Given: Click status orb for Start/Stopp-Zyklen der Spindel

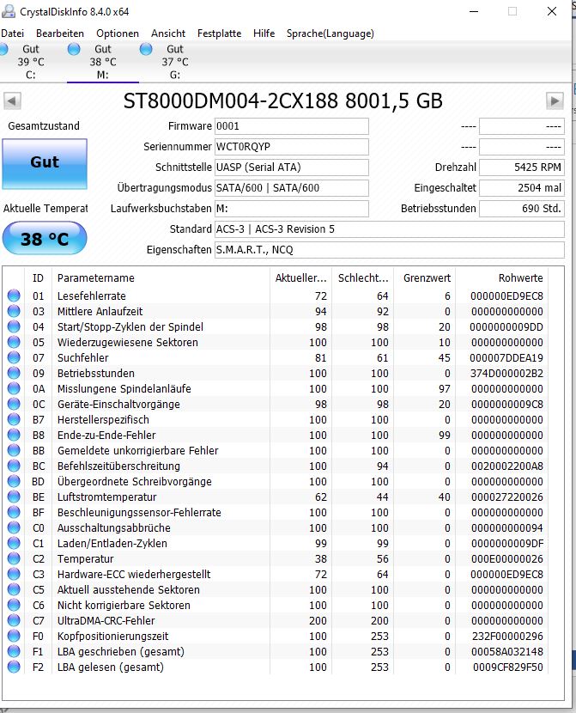Looking at the screenshot, I should (x=14, y=326).
